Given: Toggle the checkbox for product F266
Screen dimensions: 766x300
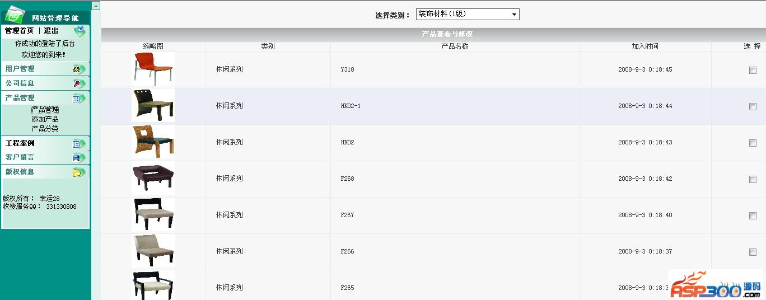Looking at the screenshot, I should point(753,252).
